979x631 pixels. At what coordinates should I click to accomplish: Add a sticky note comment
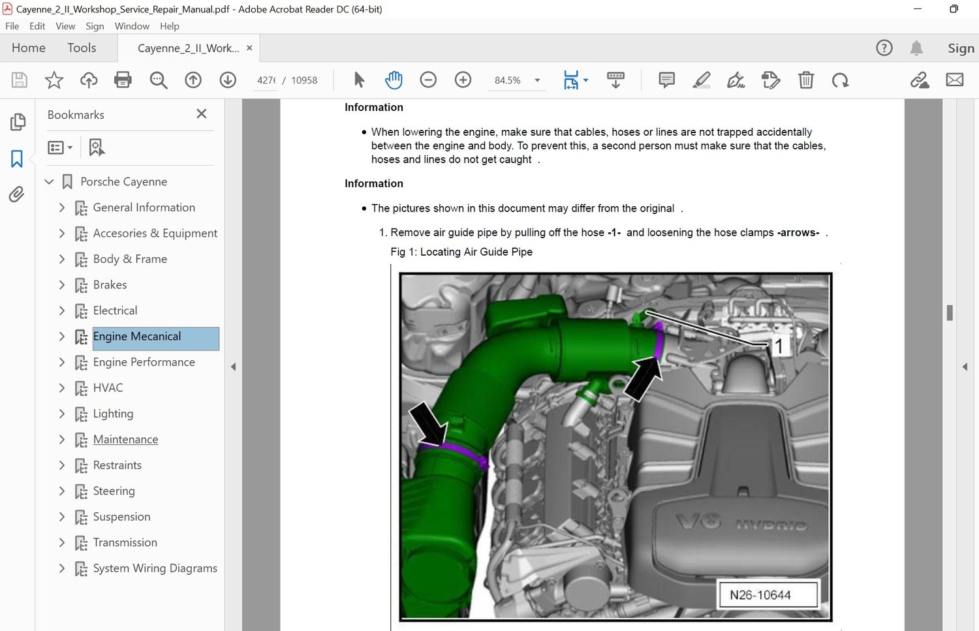[x=666, y=80]
